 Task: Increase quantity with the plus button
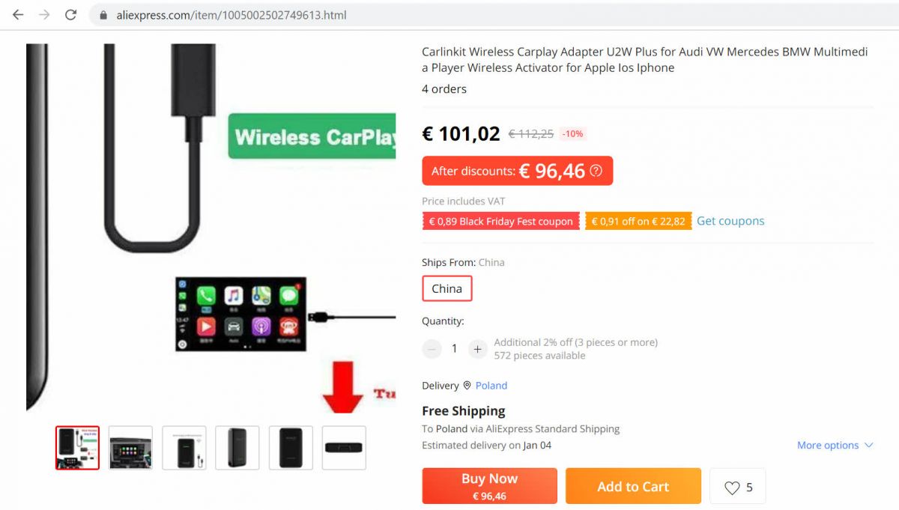477,349
